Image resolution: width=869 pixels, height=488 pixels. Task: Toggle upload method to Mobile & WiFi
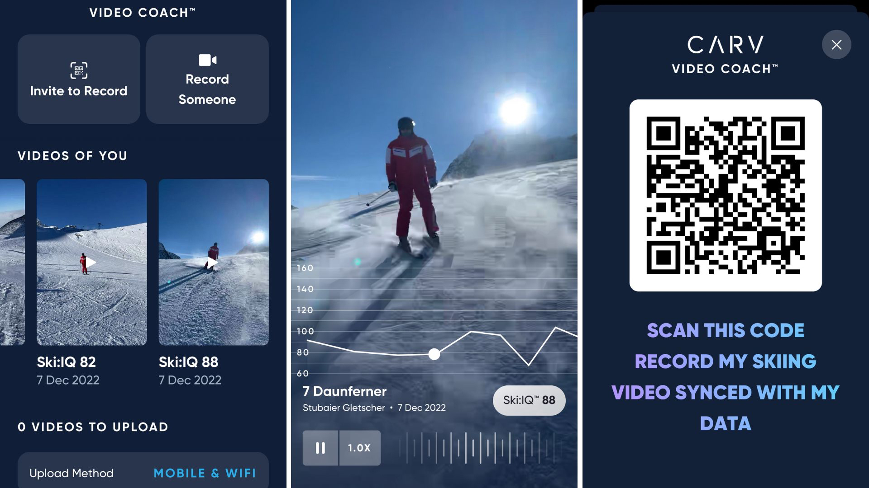(205, 474)
